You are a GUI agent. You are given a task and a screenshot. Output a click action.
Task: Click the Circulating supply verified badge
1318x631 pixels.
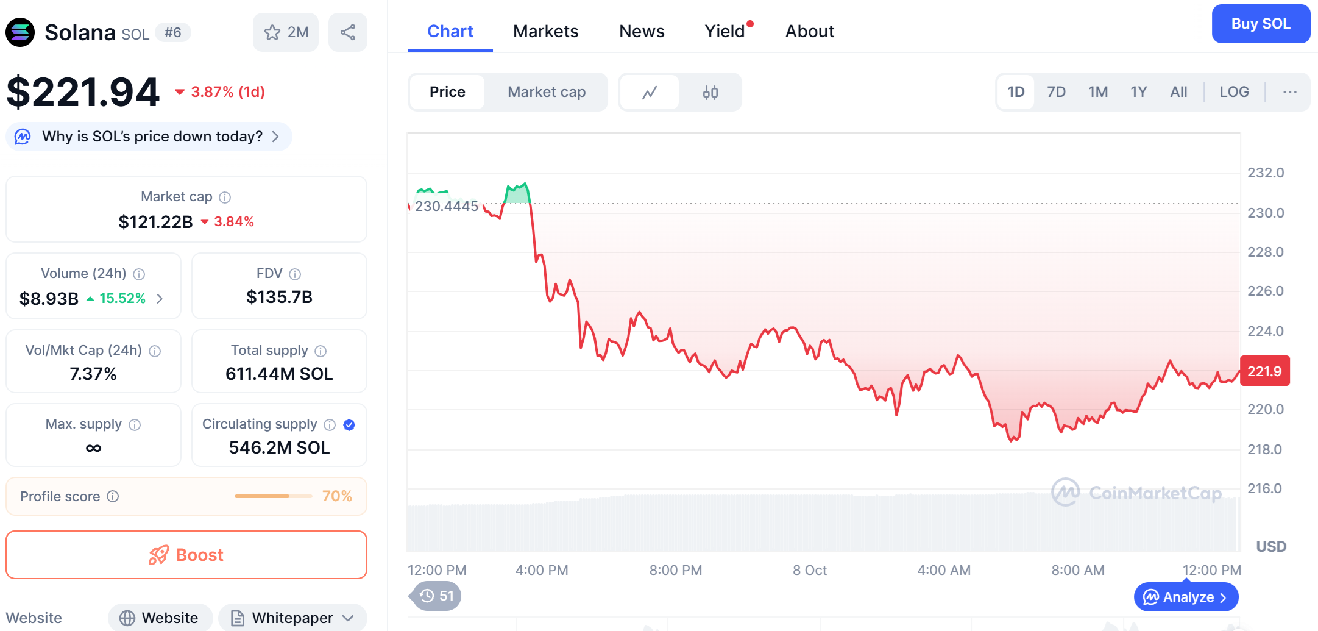[x=349, y=424]
